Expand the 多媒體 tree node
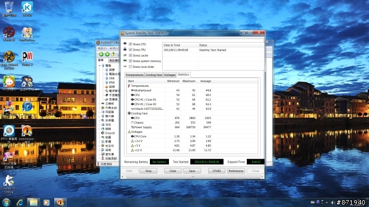This screenshot has width=369, height=207. click(x=100, y=120)
